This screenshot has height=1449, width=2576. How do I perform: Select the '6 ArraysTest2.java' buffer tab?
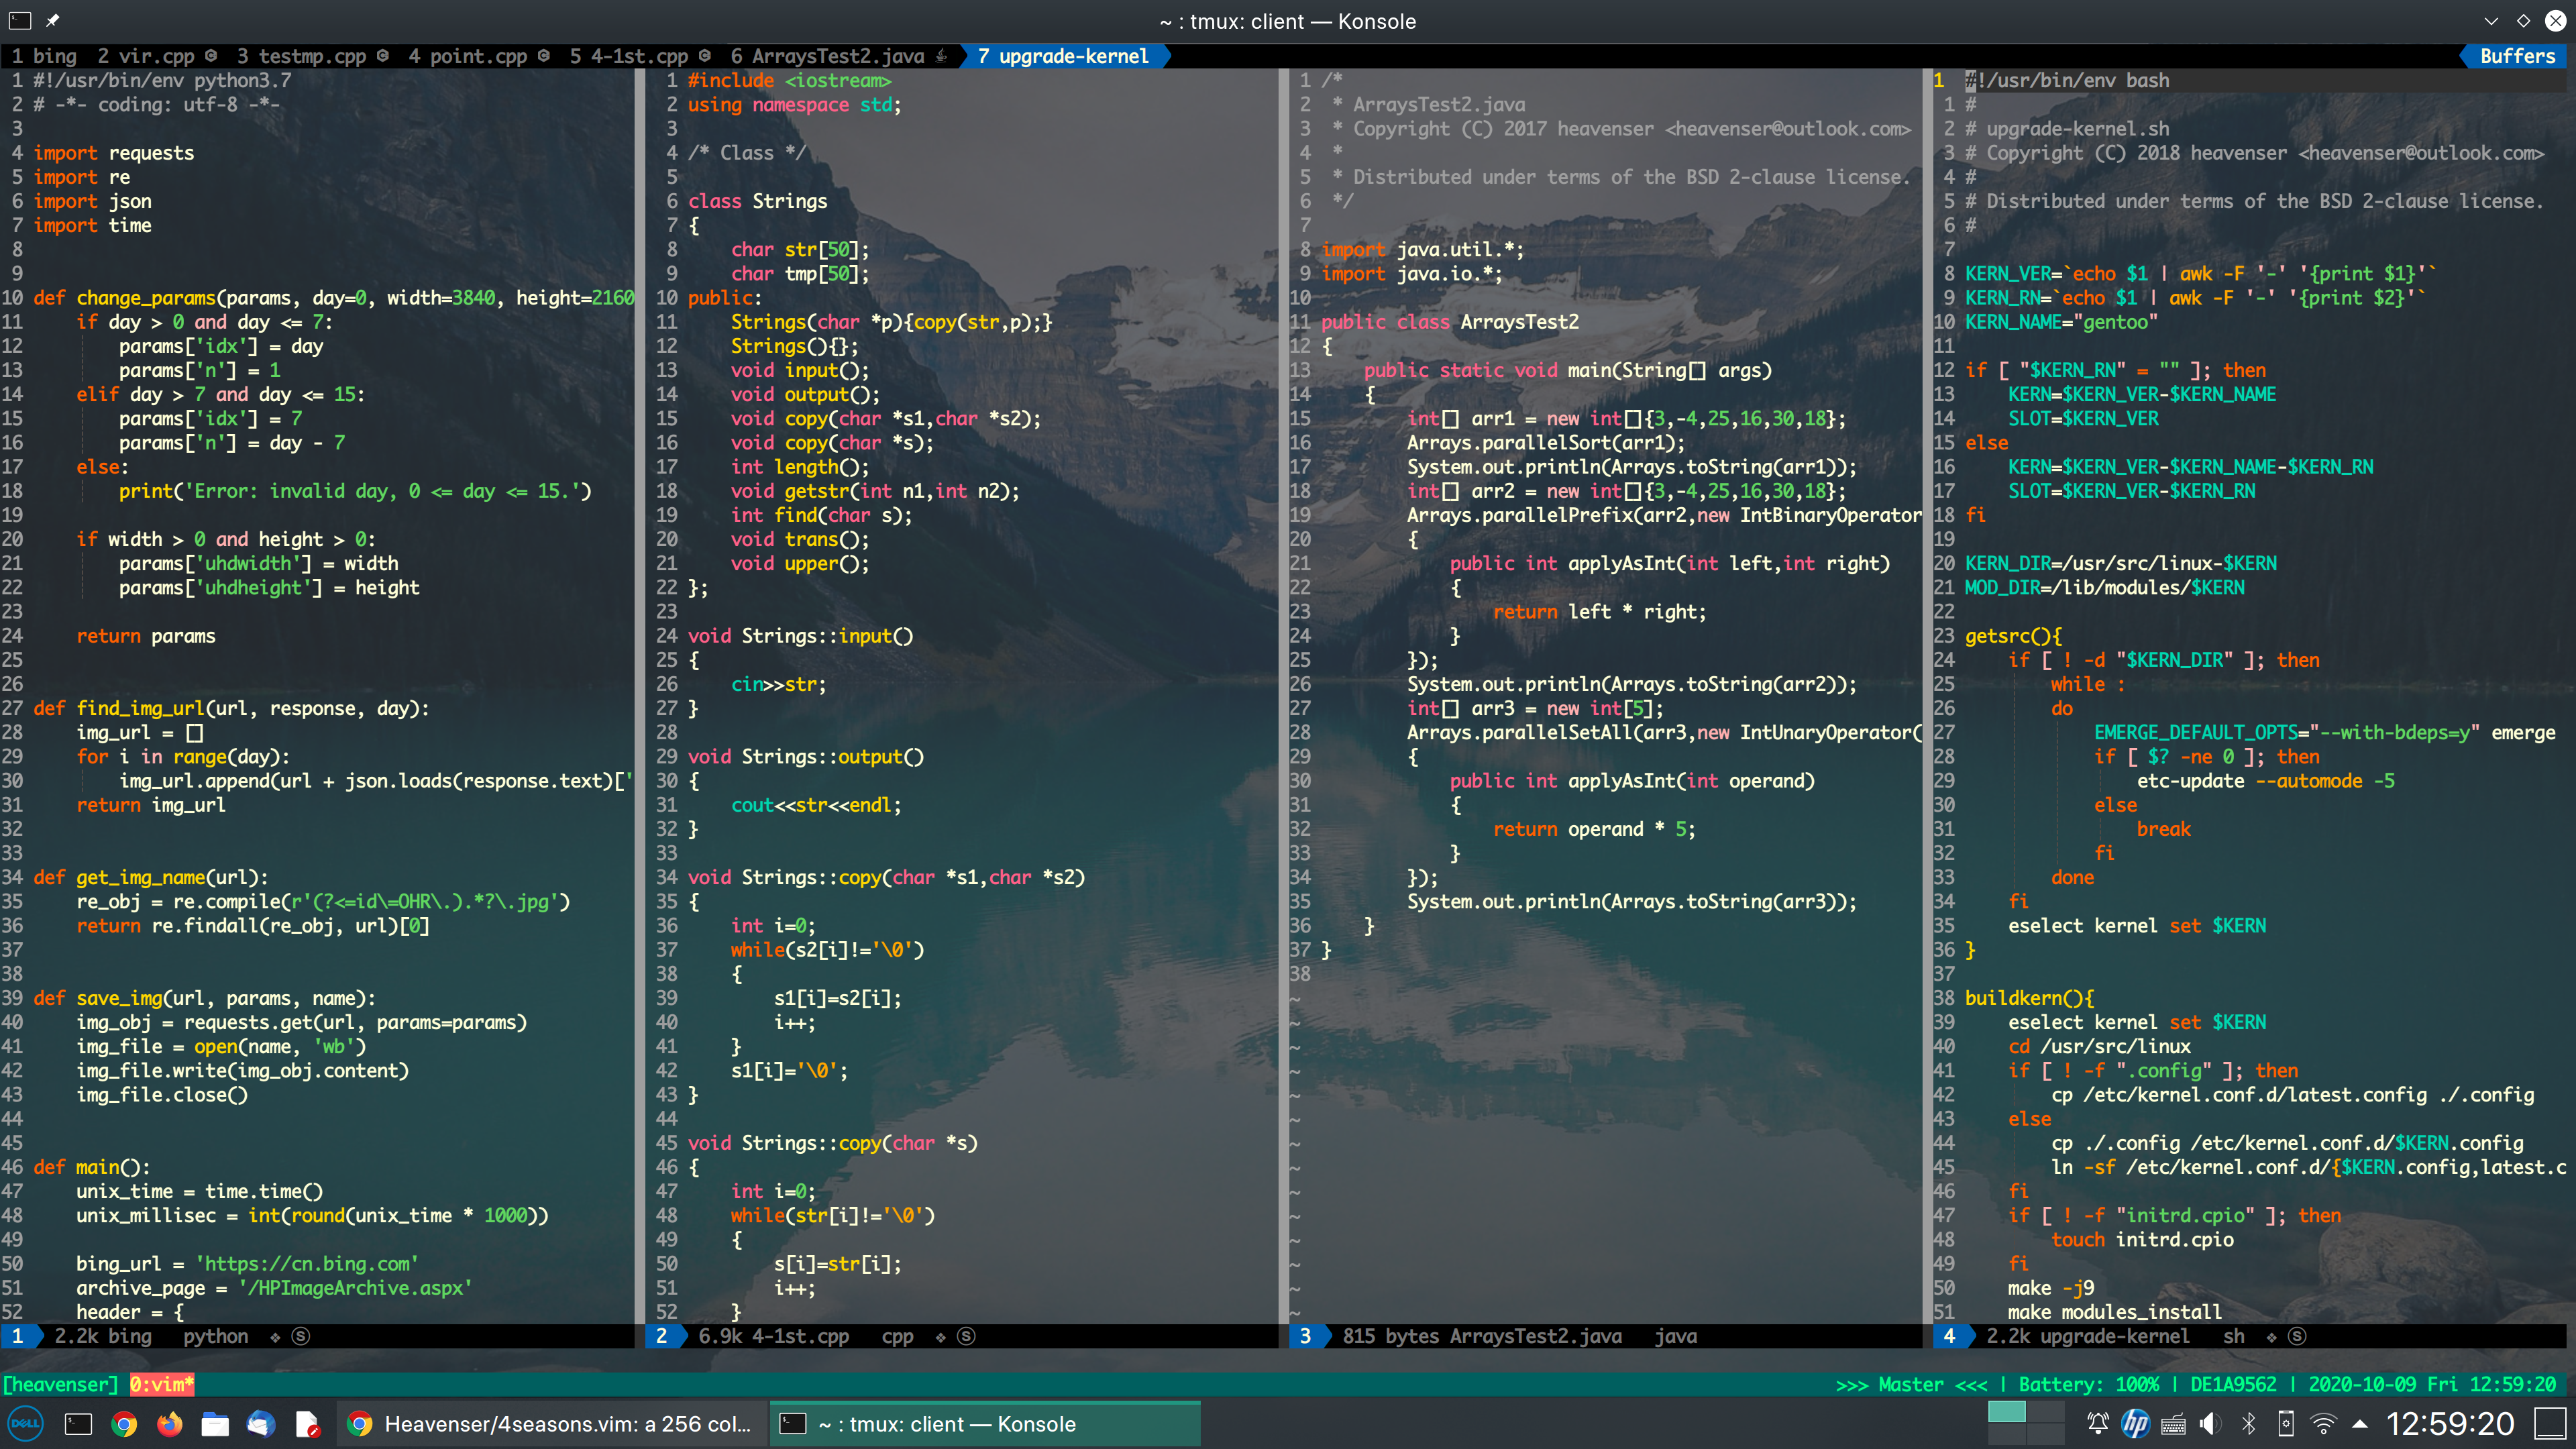pos(840,56)
